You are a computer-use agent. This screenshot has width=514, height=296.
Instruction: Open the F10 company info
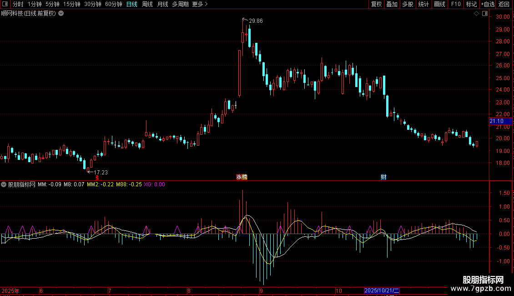click(456, 4)
